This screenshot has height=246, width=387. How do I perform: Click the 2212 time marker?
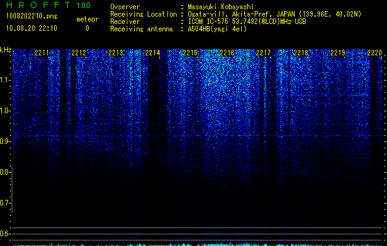(x=79, y=53)
